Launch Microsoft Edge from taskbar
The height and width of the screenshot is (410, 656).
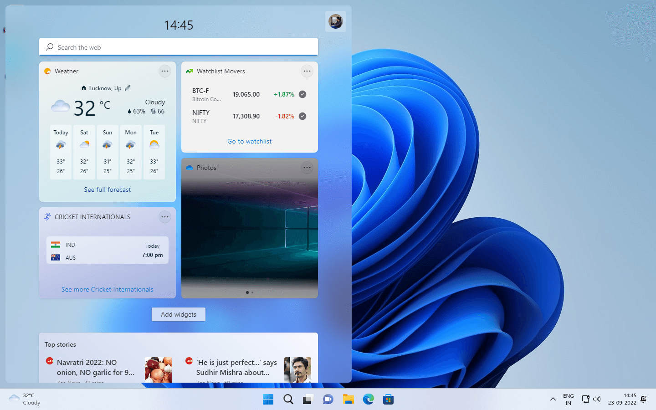pyautogui.click(x=368, y=400)
